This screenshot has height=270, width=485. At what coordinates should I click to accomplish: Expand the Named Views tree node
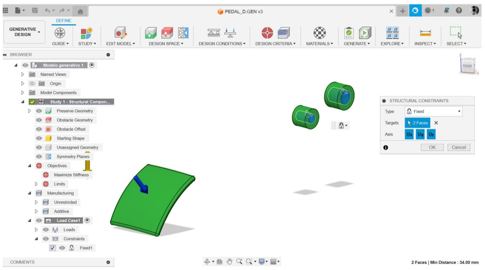point(23,75)
